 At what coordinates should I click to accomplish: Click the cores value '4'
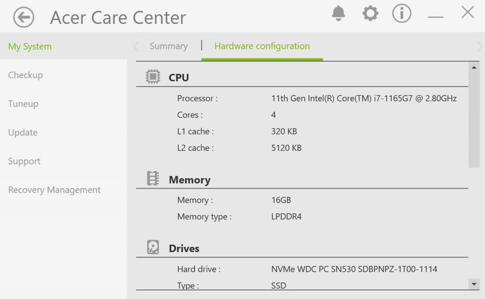coord(274,115)
